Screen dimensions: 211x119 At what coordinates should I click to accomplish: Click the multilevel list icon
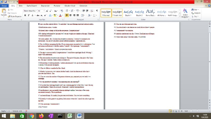pos(77,11)
